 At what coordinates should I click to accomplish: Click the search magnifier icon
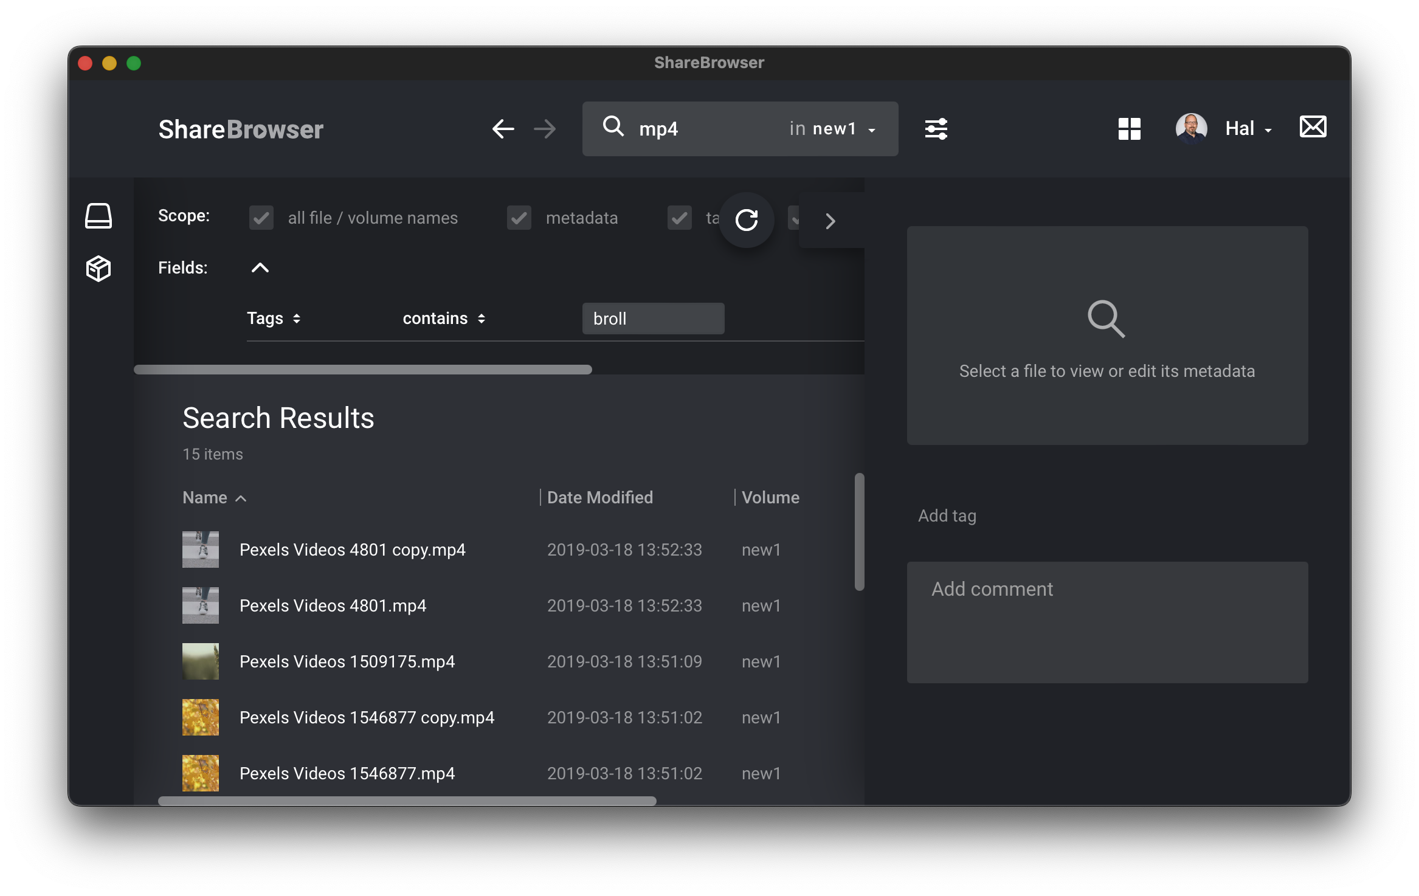(613, 127)
